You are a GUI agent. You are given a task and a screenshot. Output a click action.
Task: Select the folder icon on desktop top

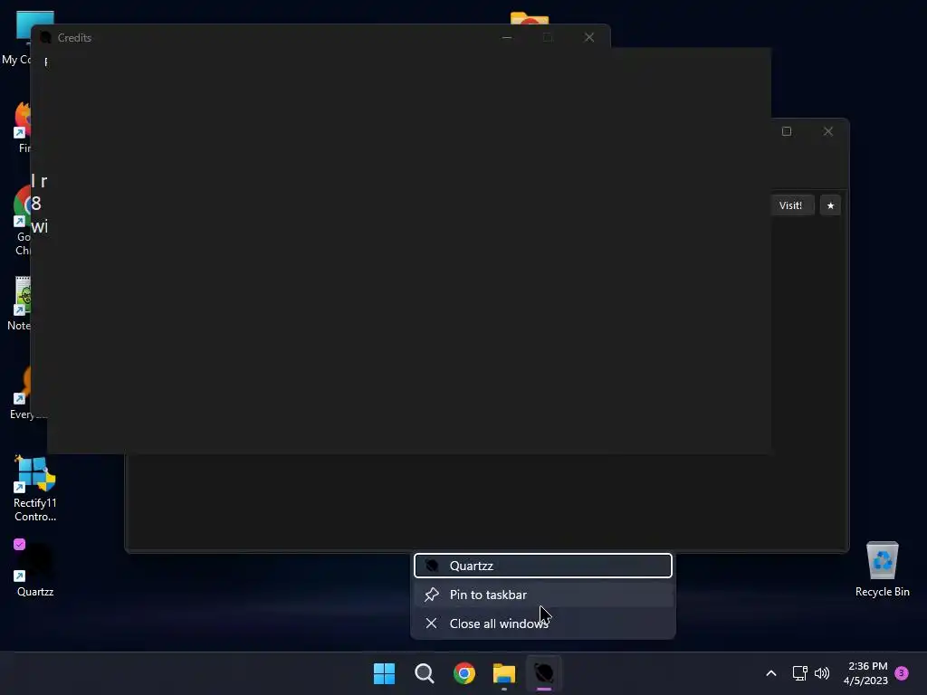(529, 18)
